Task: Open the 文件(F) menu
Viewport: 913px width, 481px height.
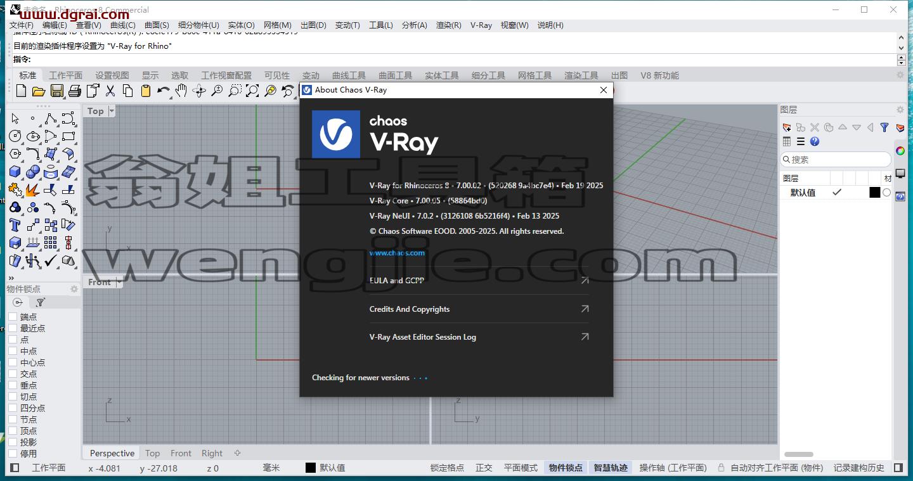Action: point(22,25)
